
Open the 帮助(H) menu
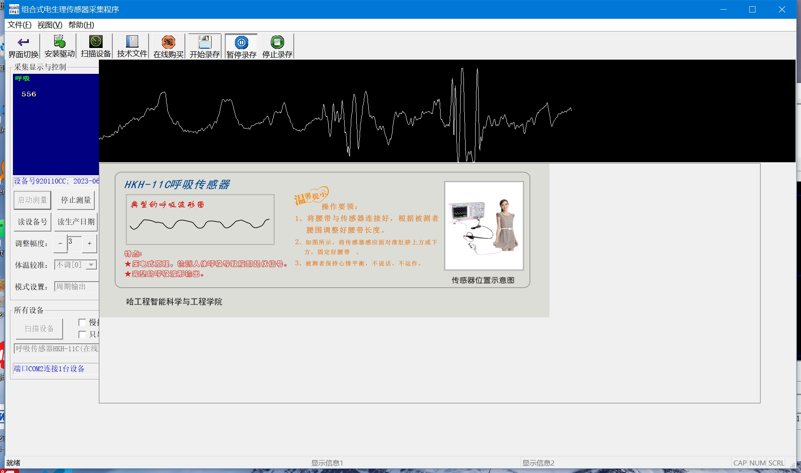[x=81, y=25]
